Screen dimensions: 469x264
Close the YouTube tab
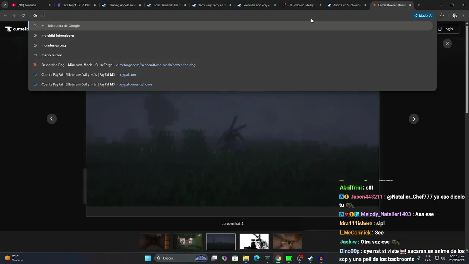pyautogui.click(x=49, y=5)
